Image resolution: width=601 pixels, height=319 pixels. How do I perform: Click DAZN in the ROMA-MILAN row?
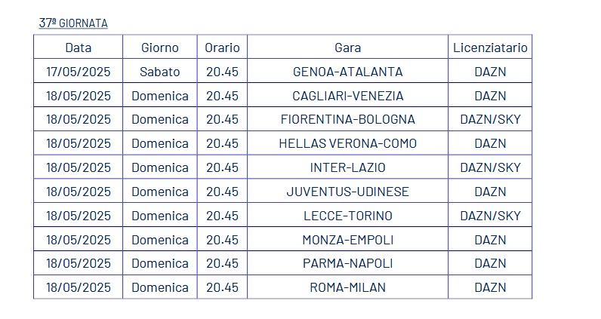pyautogui.click(x=490, y=287)
